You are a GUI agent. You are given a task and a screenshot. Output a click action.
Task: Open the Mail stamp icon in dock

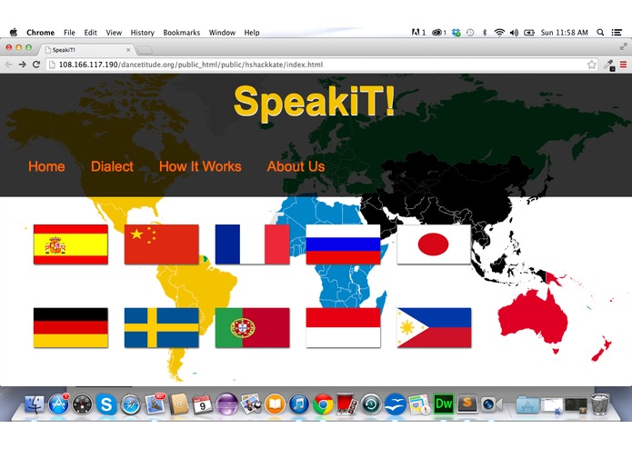click(x=155, y=404)
